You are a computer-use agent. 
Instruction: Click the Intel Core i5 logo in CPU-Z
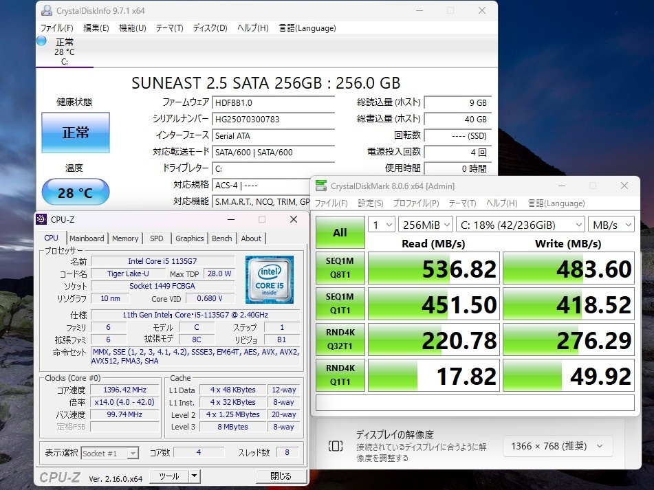click(x=269, y=278)
